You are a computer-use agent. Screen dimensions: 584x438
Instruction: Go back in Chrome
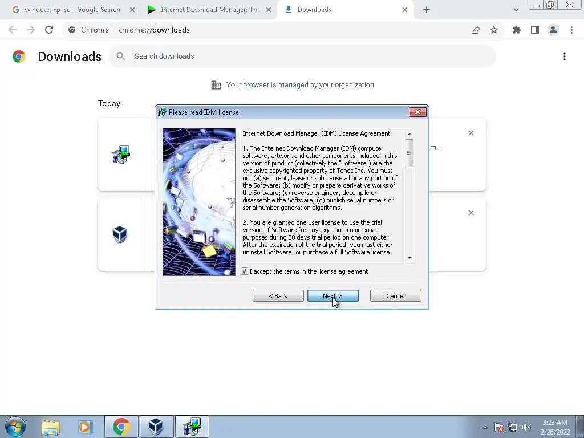(x=13, y=30)
